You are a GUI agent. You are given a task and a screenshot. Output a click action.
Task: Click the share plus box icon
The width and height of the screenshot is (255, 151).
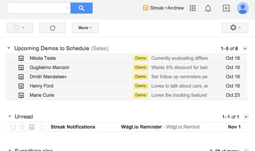226,8
